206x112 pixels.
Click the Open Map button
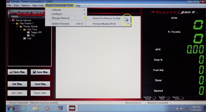tap(17, 72)
